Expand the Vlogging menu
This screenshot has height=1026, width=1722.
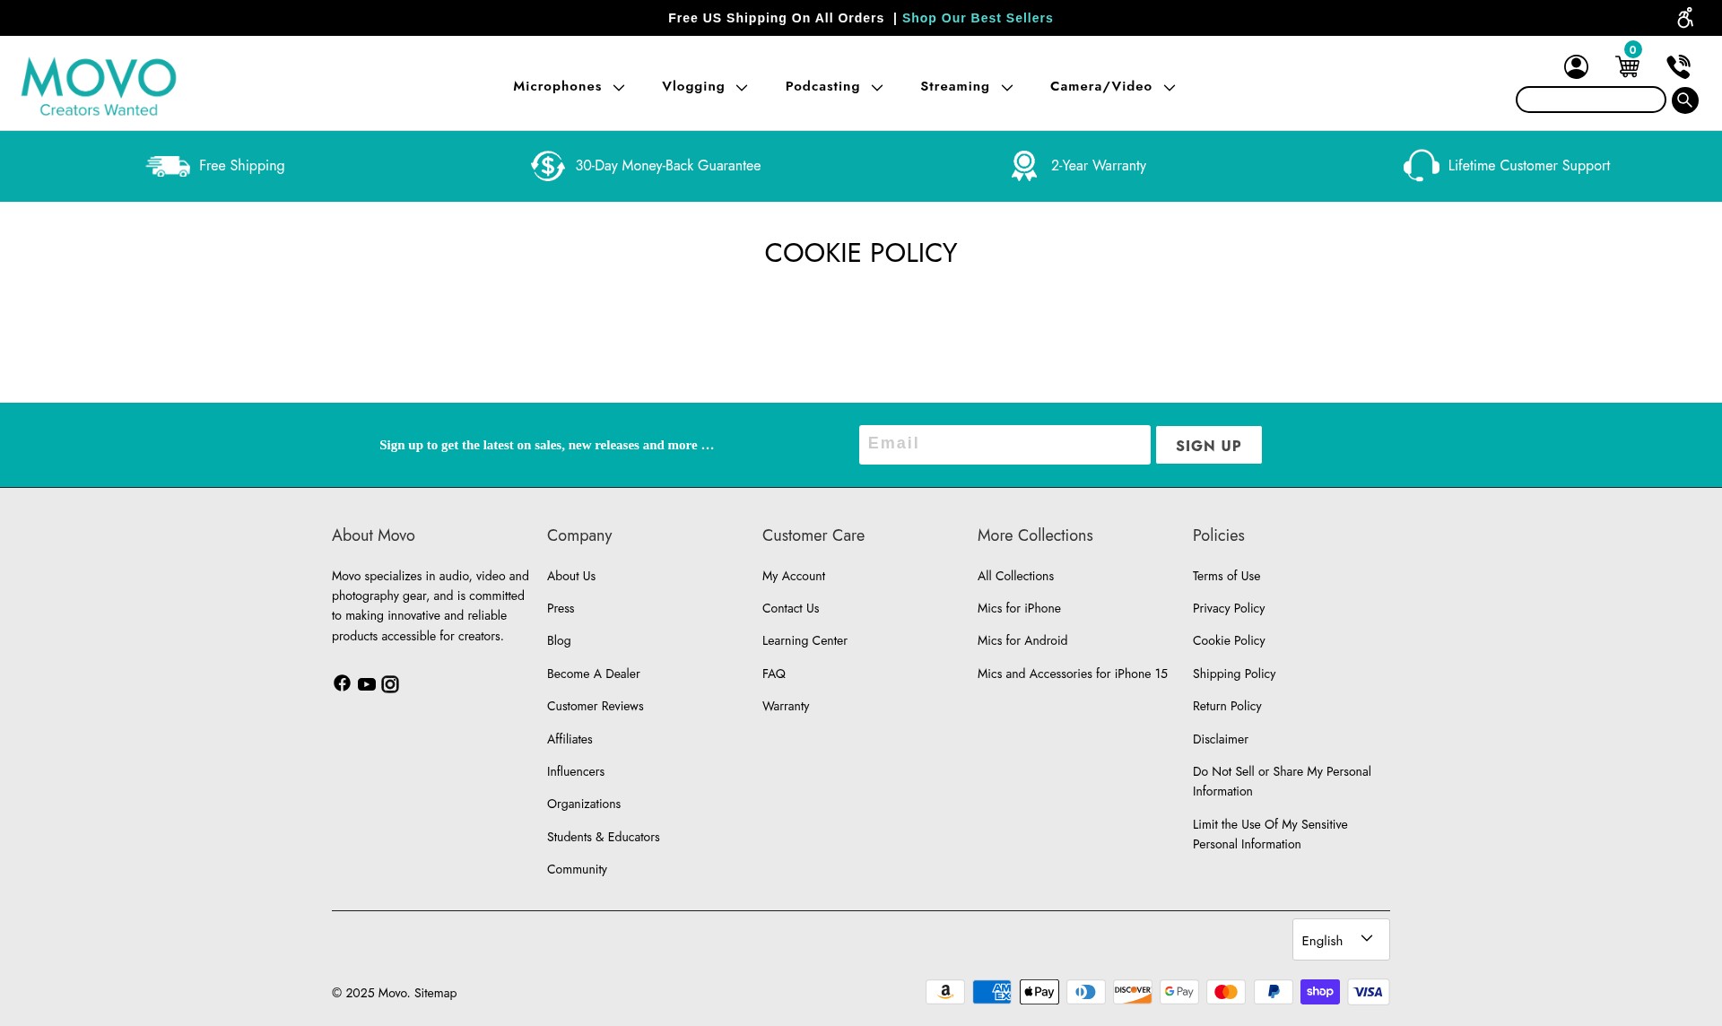(x=705, y=87)
